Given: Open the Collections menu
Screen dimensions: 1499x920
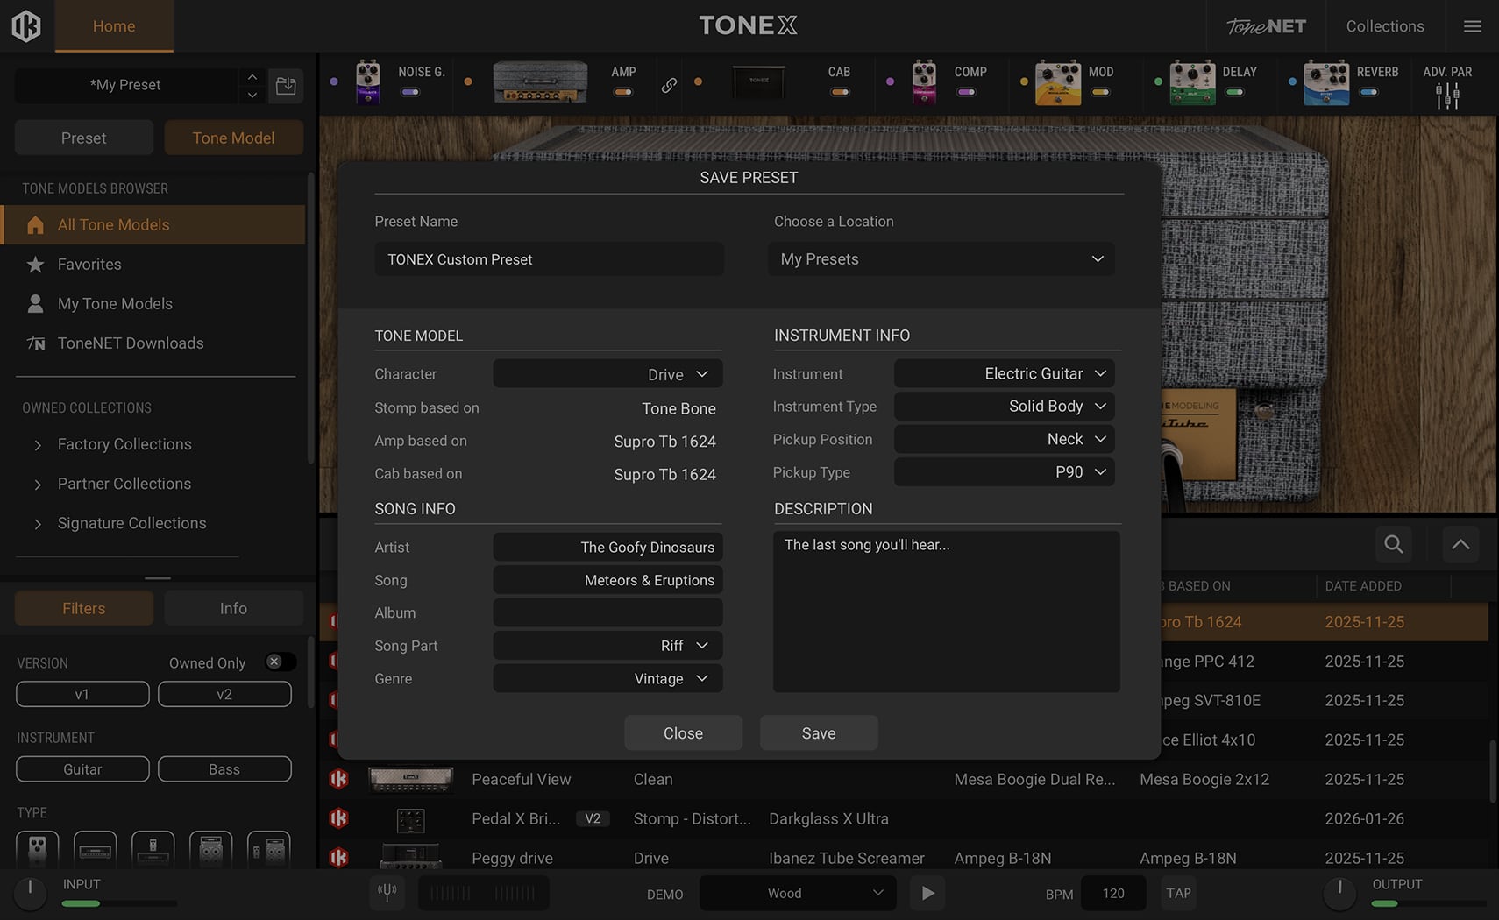Looking at the screenshot, I should [1384, 26].
